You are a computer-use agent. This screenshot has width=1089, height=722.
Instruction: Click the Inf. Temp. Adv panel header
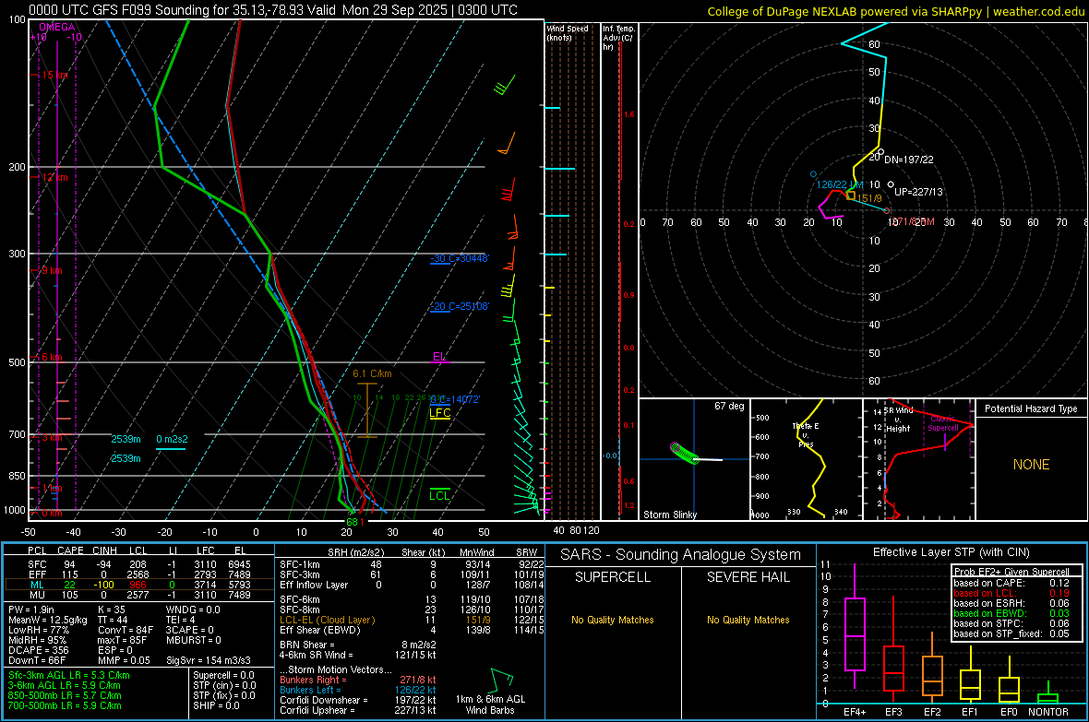tap(619, 38)
